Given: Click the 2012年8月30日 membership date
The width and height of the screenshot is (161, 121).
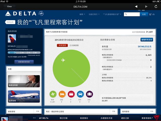Looking at the screenshot, I should [x=145, y=49].
